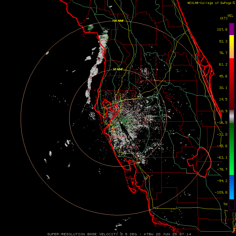236x236 pixels.
Task: Select the 14.5 velocity legend value
Action: coord(223,99)
